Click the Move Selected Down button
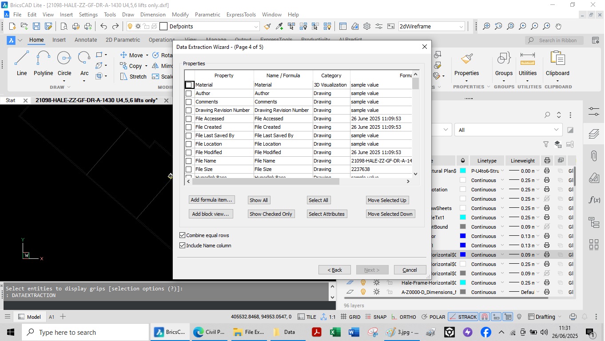The image size is (605, 341). [390, 214]
